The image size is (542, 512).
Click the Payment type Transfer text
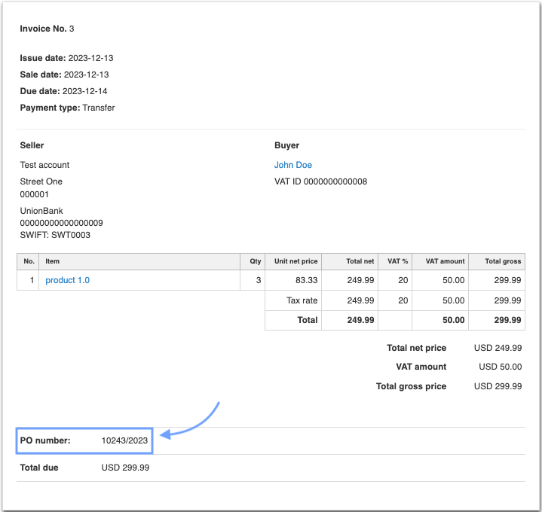pyautogui.click(x=67, y=108)
